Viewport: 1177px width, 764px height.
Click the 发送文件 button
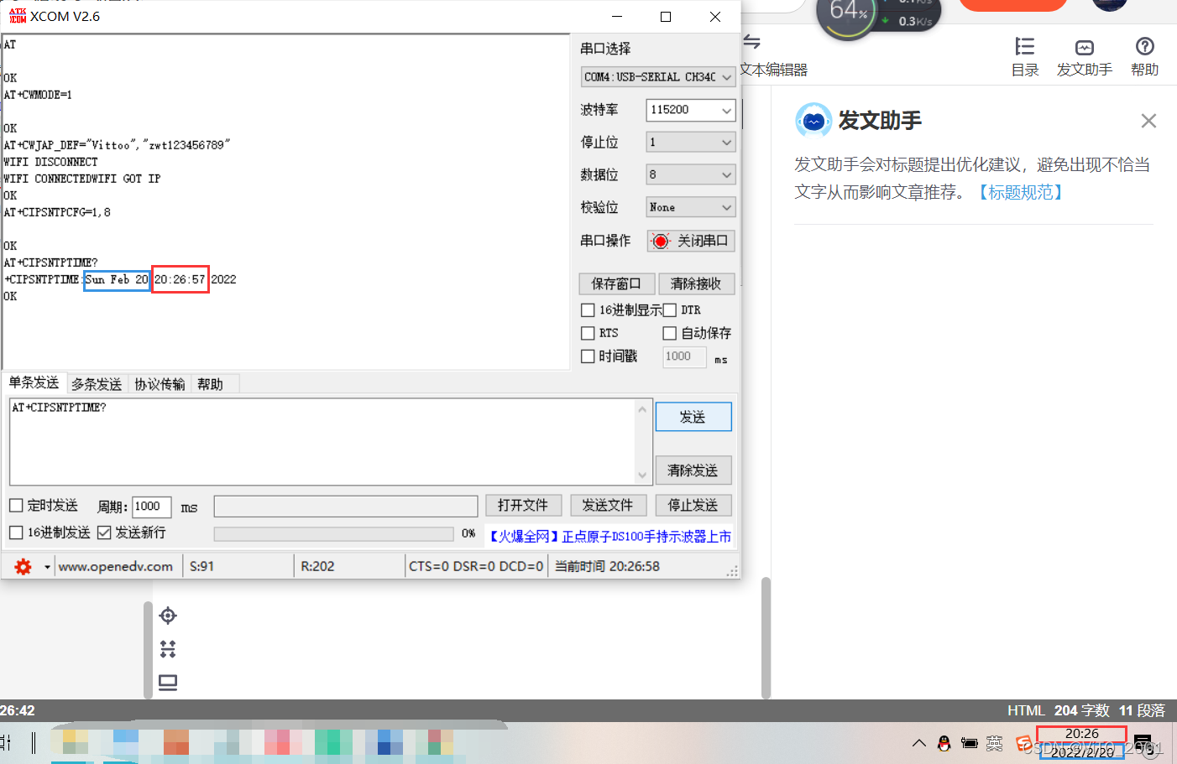click(608, 505)
